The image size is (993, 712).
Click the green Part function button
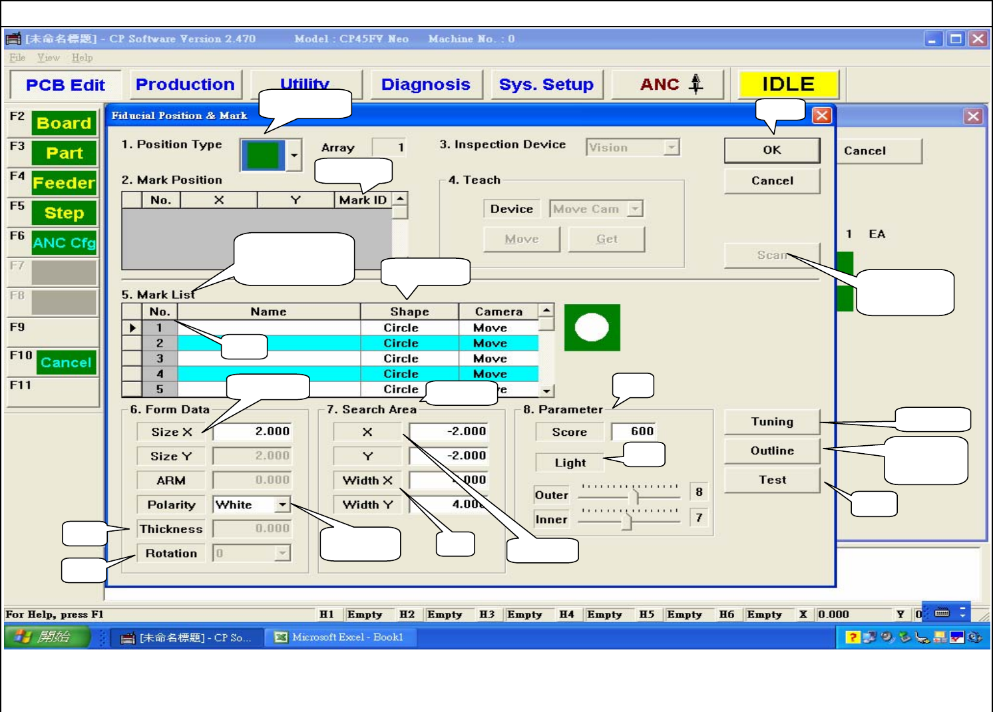pyautogui.click(x=64, y=153)
